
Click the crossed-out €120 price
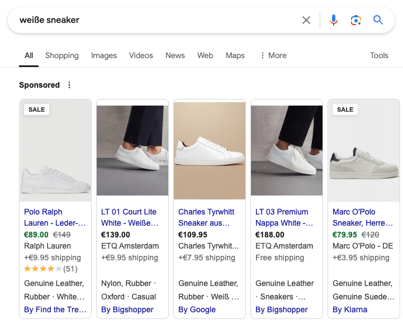pos(370,235)
